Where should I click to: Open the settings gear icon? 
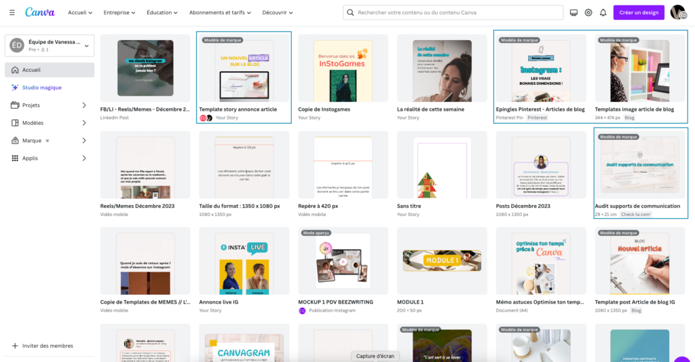pyautogui.click(x=588, y=12)
